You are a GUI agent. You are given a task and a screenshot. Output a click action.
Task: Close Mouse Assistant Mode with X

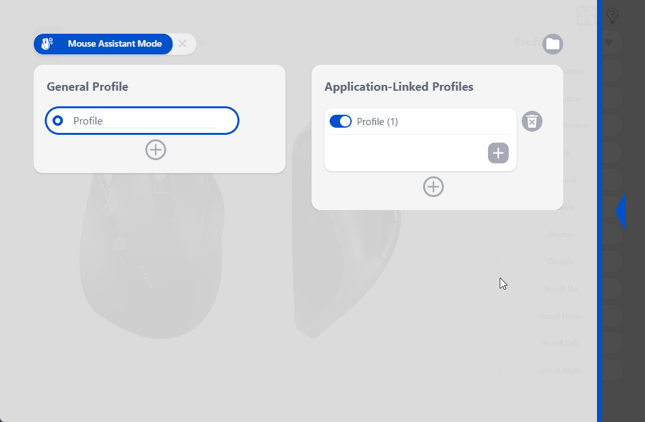[182, 43]
